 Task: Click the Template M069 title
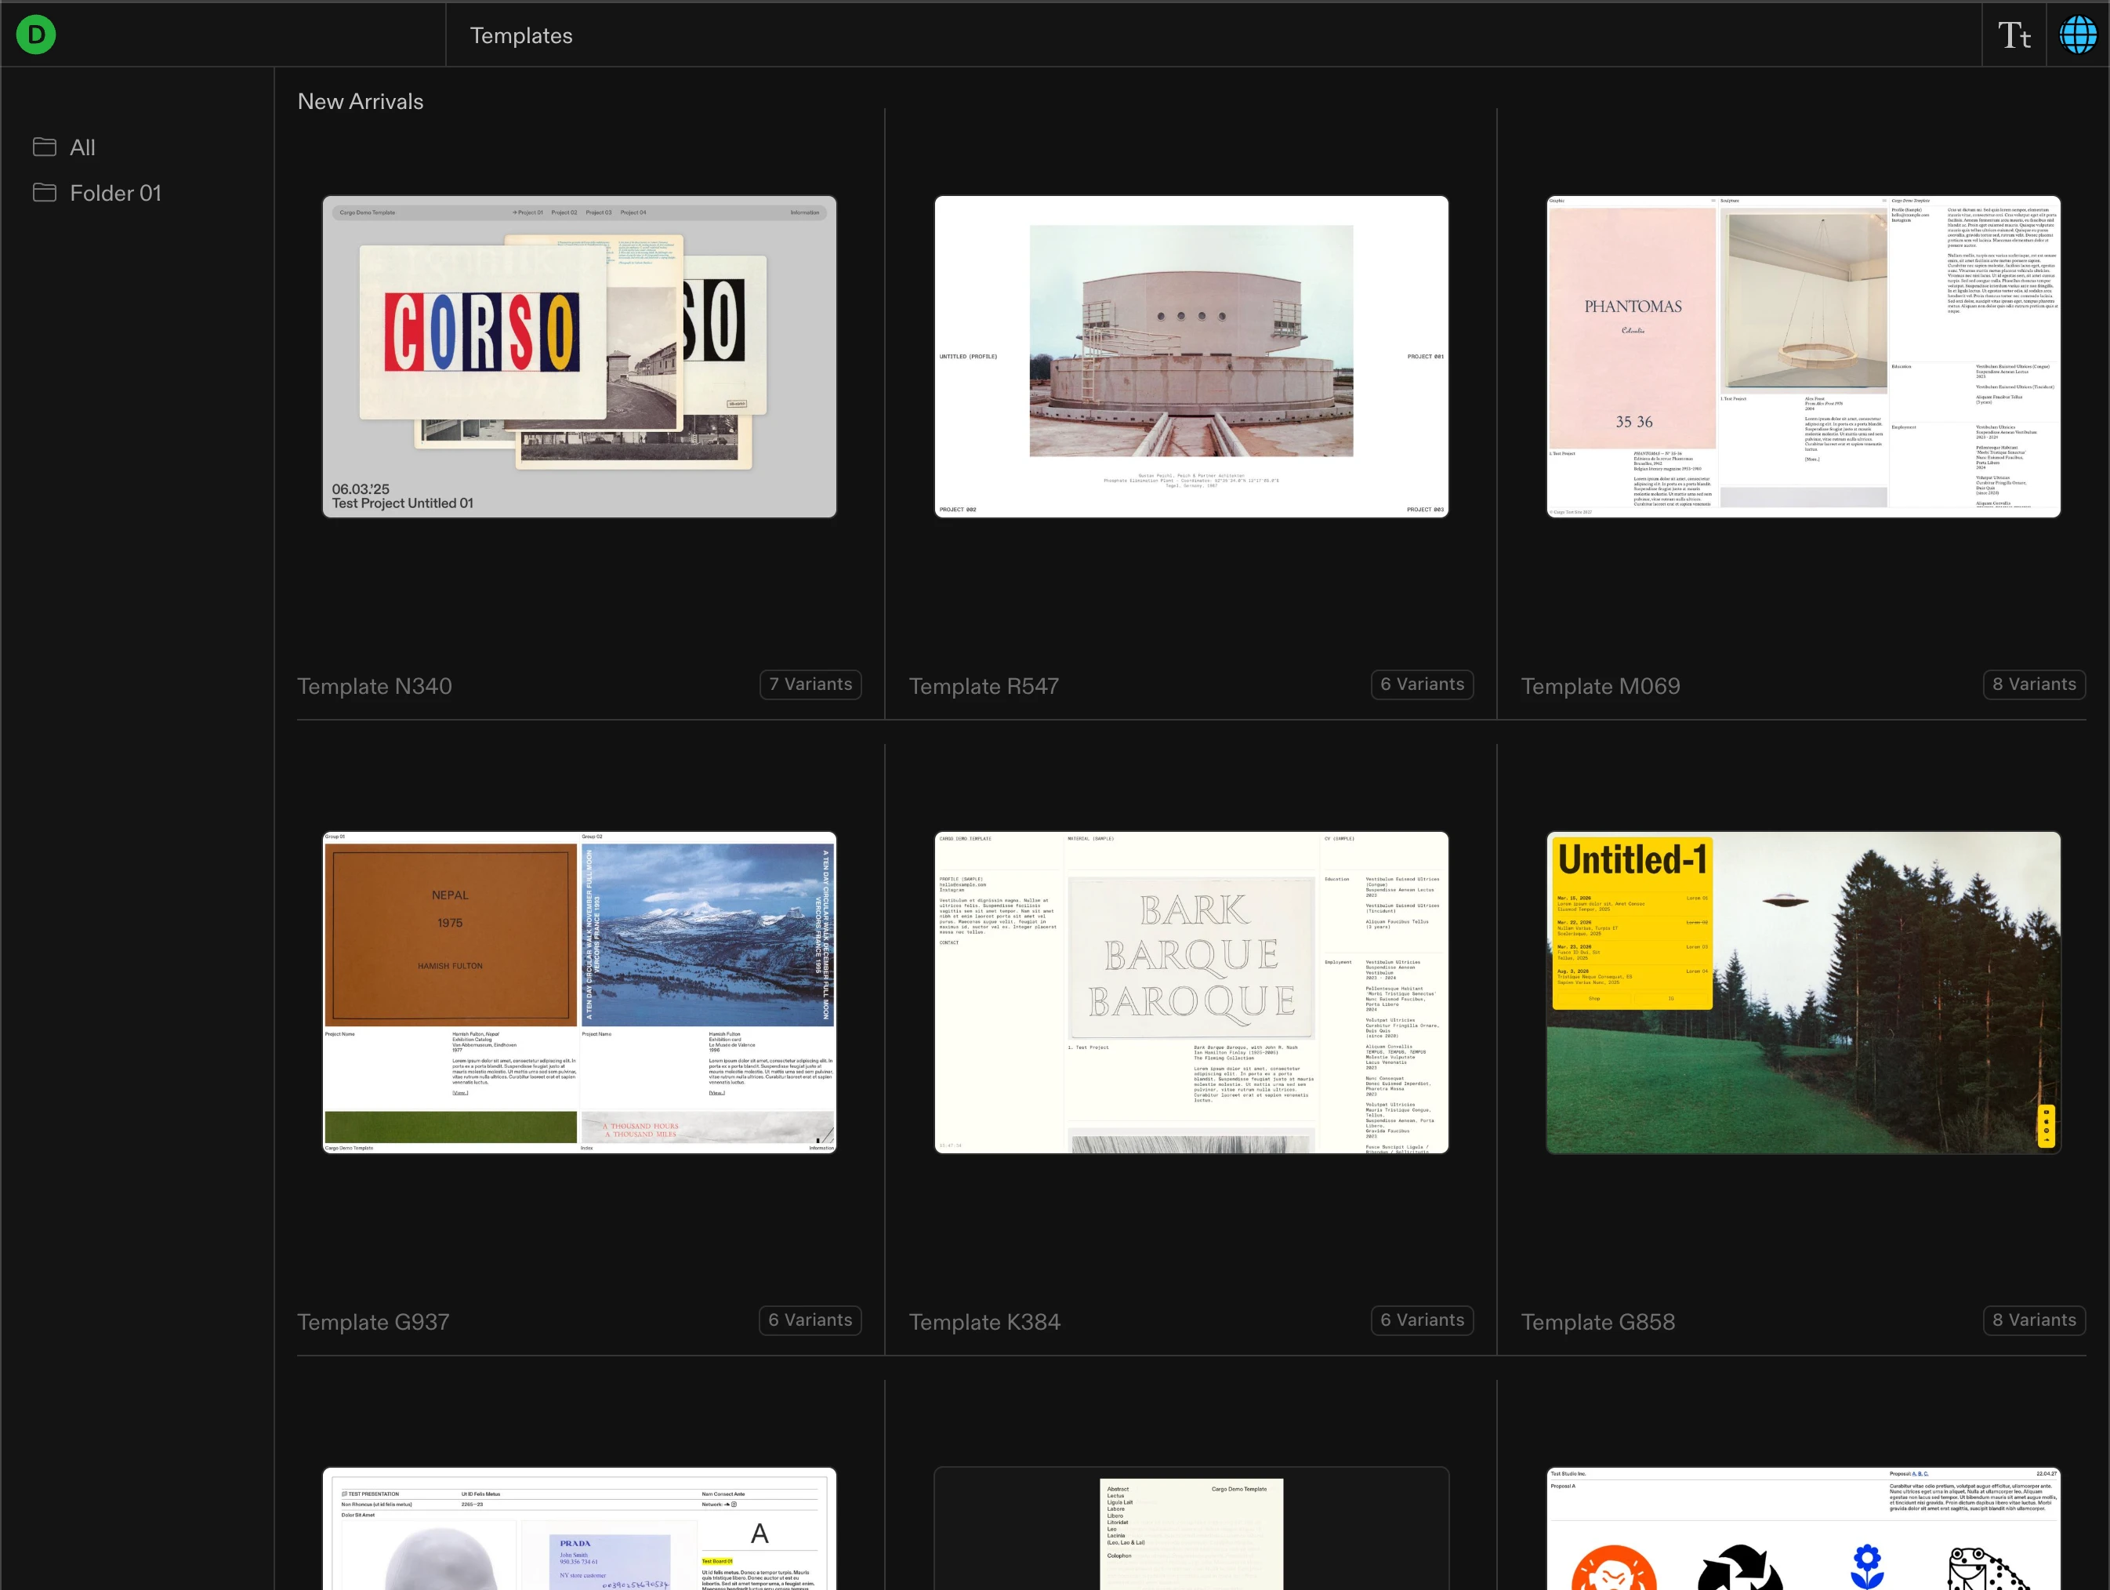[1601, 686]
